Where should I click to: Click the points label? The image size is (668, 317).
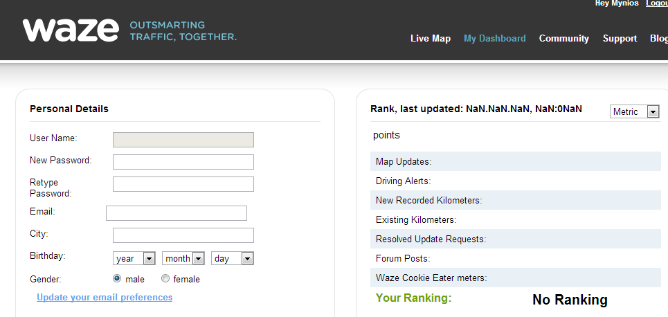386,136
